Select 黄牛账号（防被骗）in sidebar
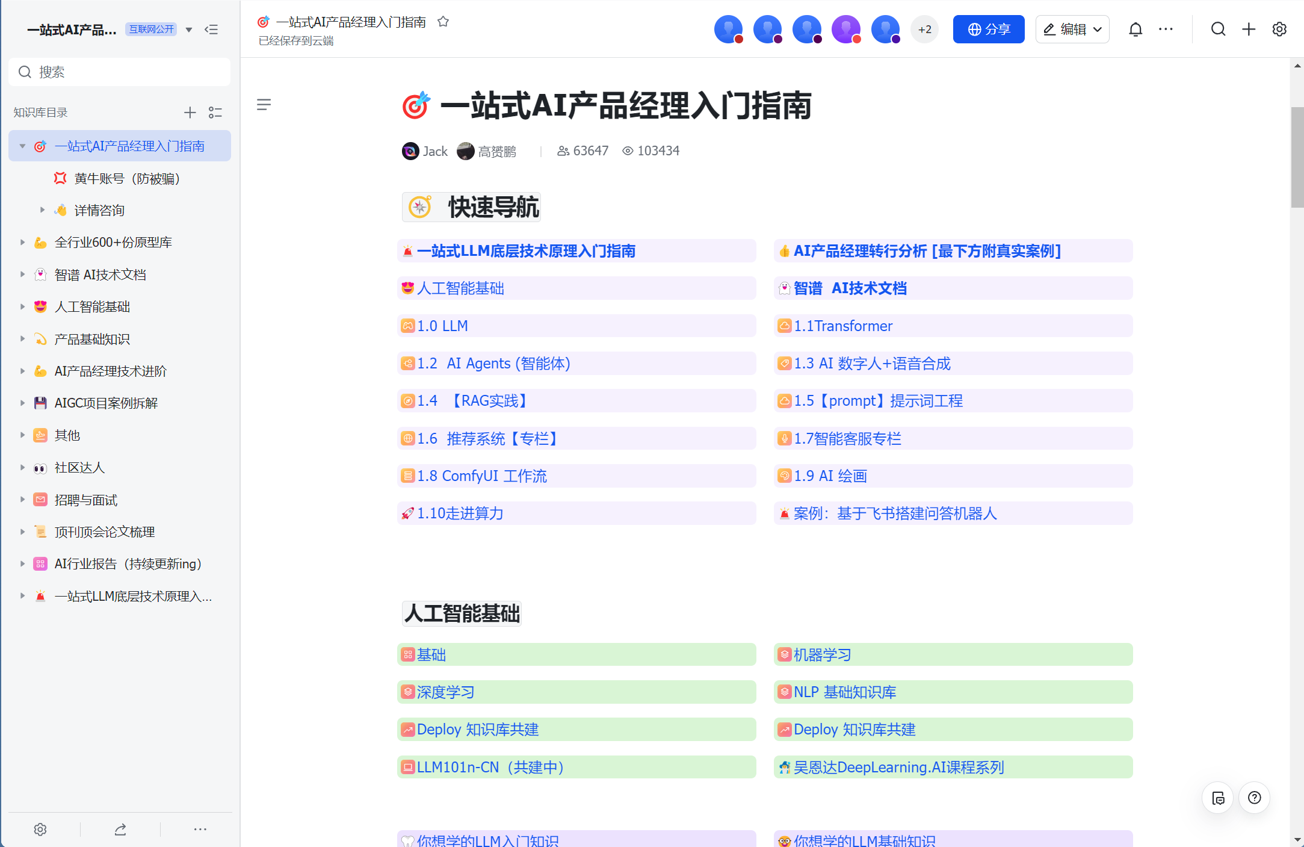This screenshot has height=847, width=1304. click(126, 179)
